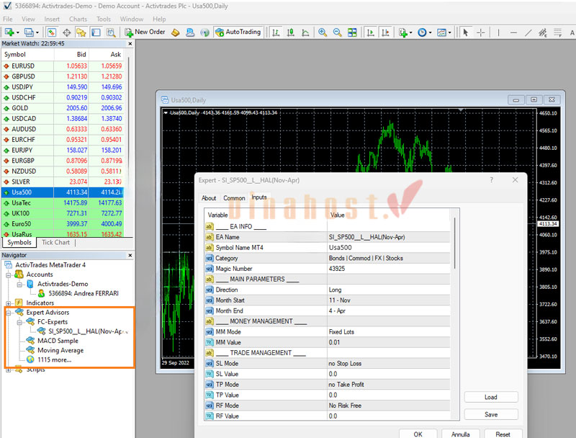The width and height of the screenshot is (576, 438).
Task: Collapse the Expert Advisors tree node
Action: click(x=9, y=313)
